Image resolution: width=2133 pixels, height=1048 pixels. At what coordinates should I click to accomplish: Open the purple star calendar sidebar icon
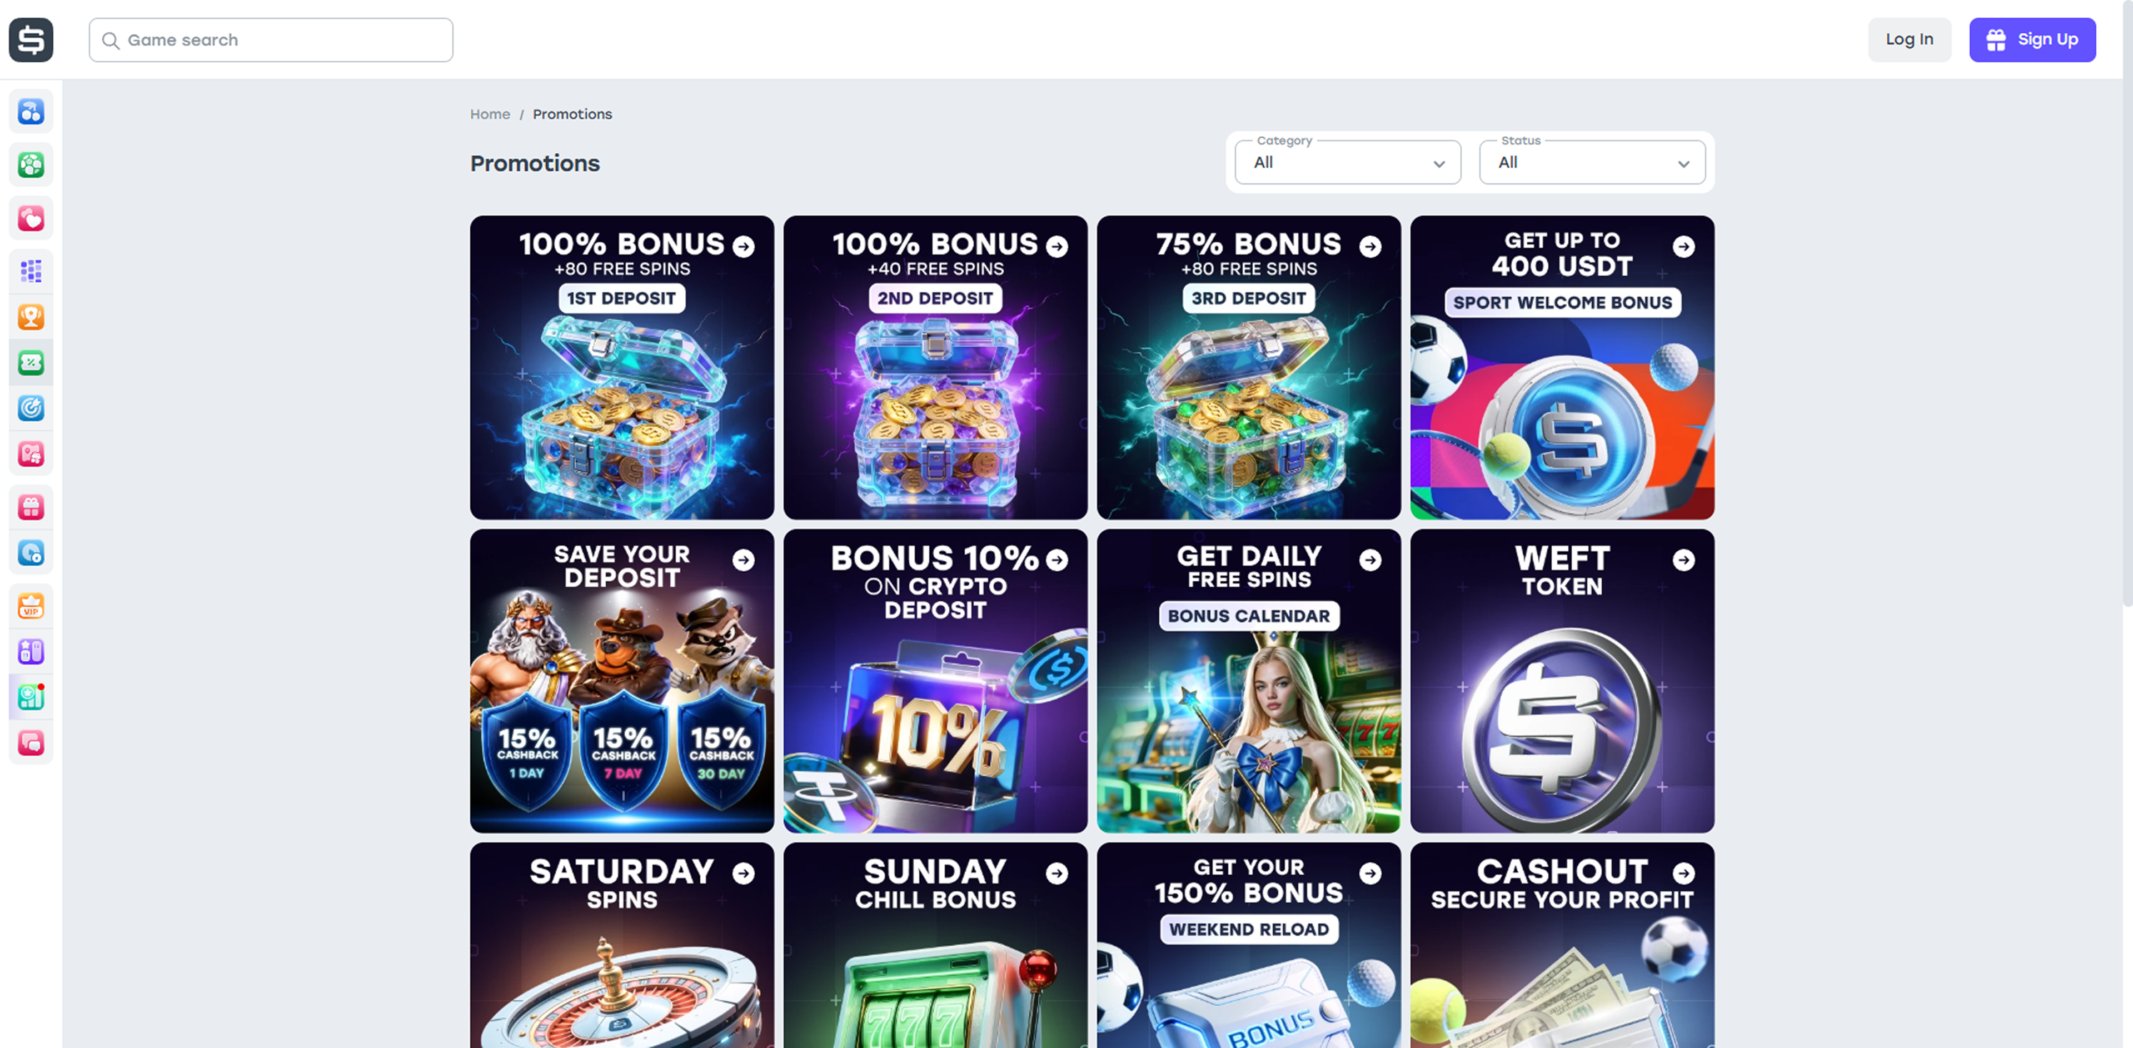31,651
